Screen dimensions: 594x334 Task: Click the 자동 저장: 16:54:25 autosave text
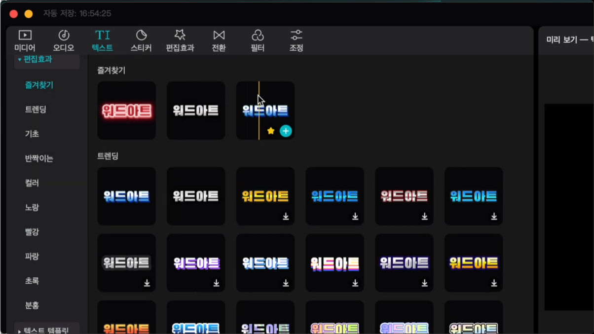point(77,13)
